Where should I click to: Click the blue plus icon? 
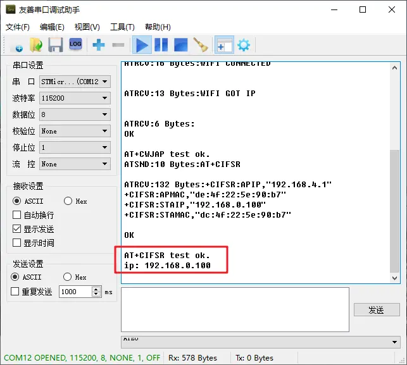[99, 45]
